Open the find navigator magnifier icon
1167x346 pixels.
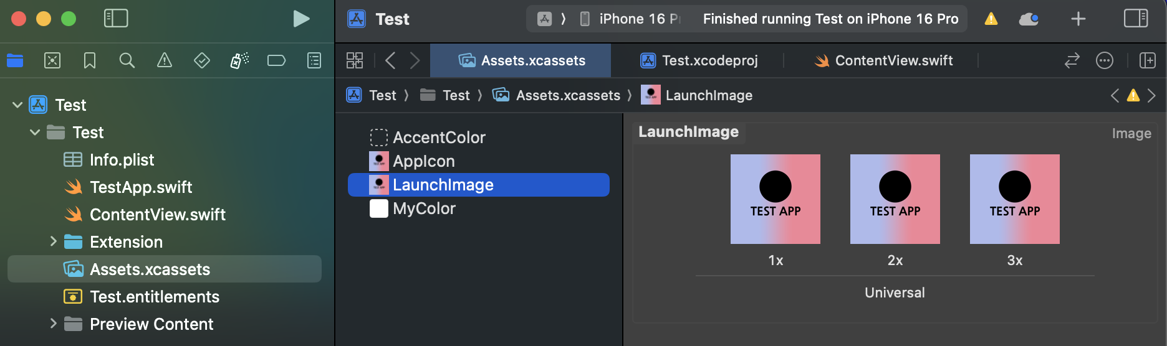[x=127, y=60]
